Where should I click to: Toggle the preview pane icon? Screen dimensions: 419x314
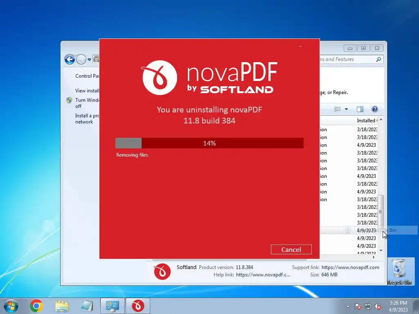[360, 109]
